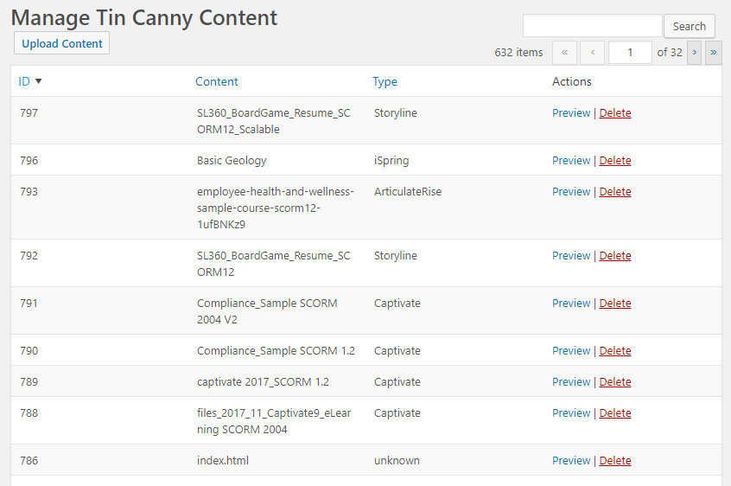Sort by ID column descending arrow
This screenshot has width=731, height=486.
(x=38, y=81)
